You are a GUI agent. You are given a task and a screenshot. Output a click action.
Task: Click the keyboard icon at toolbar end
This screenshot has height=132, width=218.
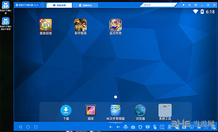point(213,127)
